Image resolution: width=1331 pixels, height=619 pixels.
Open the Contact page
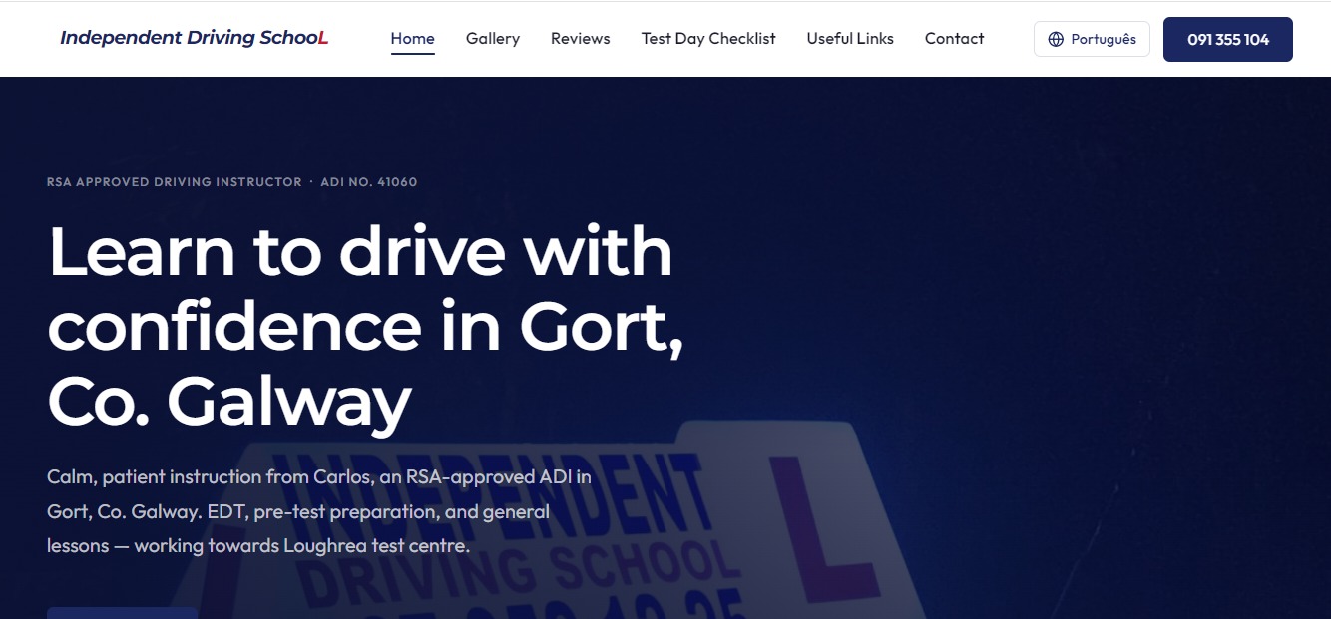(x=954, y=39)
